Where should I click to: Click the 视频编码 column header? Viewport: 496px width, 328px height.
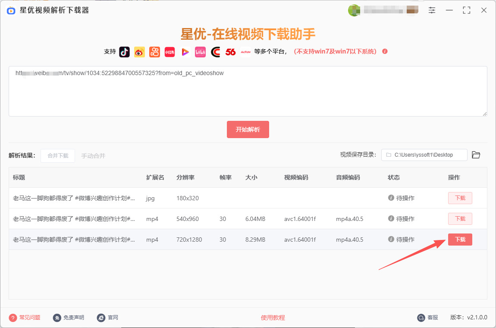tap(296, 178)
